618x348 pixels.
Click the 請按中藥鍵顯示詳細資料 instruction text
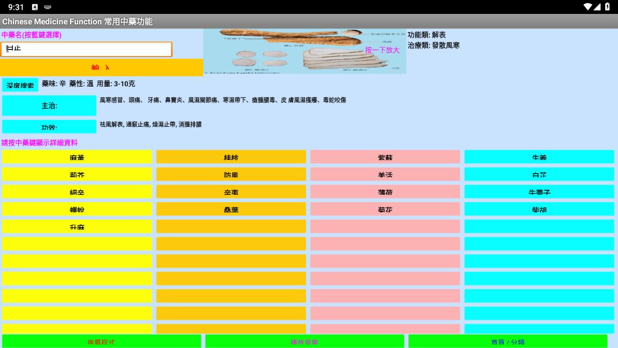point(40,143)
